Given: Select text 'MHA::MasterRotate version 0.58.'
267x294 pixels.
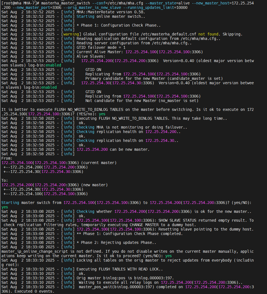Looking at the screenshot, I should [111, 12].
